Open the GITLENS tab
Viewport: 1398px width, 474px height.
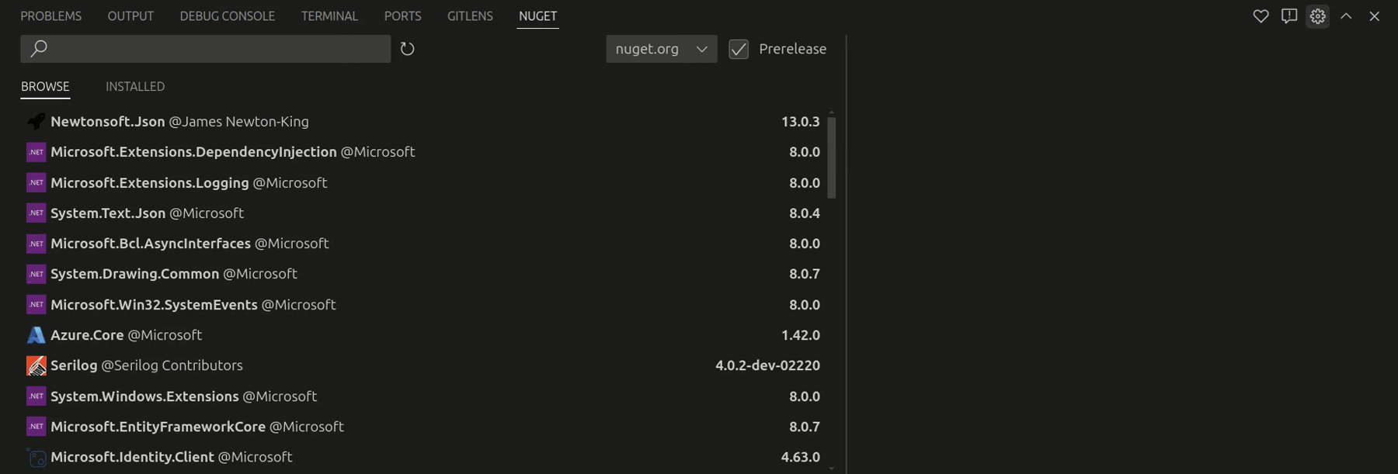tap(470, 16)
